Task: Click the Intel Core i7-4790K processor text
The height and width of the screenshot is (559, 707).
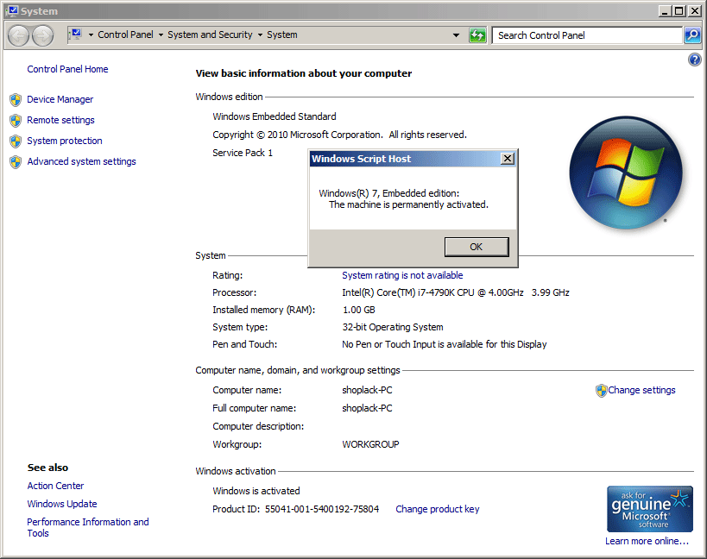Action: tap(456, 292)
